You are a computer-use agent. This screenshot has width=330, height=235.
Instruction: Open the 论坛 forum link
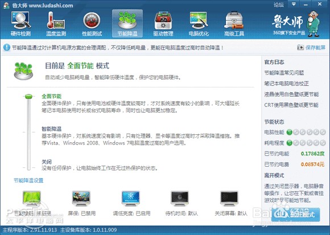tap(279, 5)
